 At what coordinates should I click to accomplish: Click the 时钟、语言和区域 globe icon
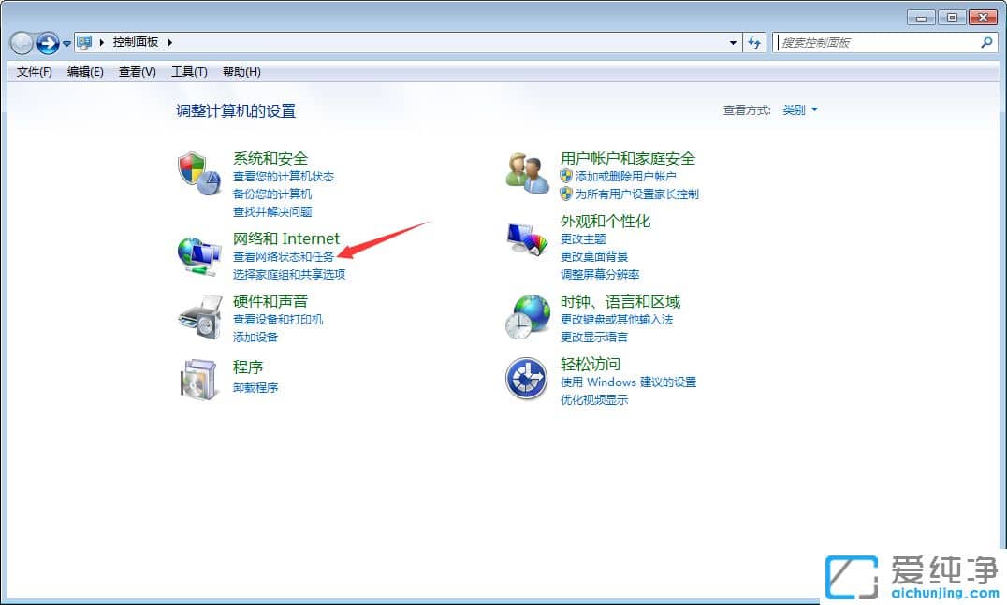pos(527,315)
